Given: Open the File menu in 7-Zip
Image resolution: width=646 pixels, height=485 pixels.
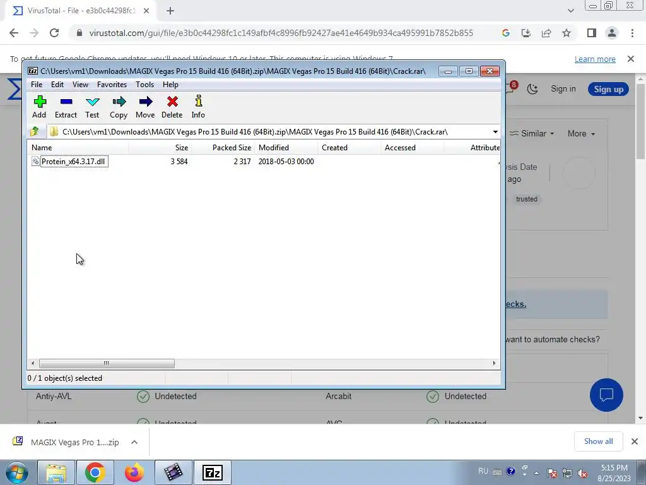Looking at the screenshot, I should (37, 85).
